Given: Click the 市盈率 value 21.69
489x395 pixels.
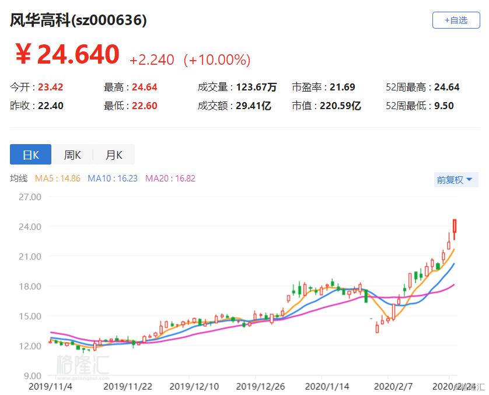Looking at the screenshot, I should click(x=343, y=87).
